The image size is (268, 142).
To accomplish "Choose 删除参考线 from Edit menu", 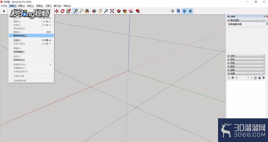I will (x=31, y=36).
